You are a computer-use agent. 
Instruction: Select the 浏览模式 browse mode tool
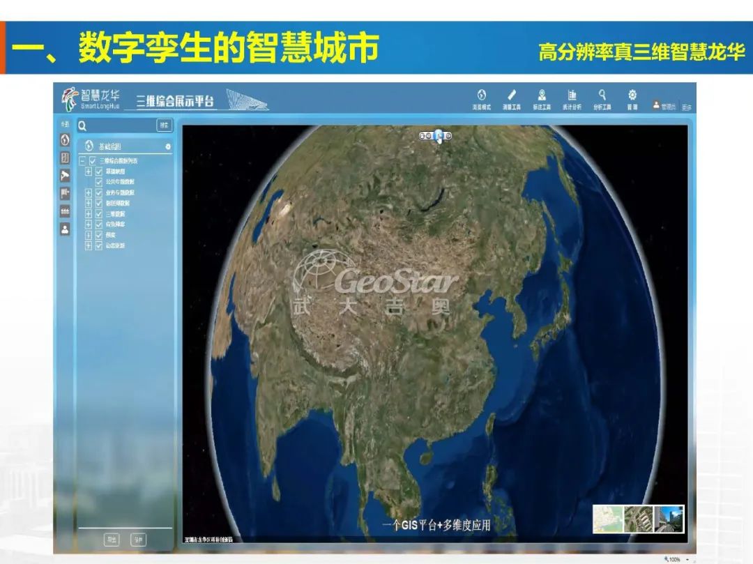482,98
